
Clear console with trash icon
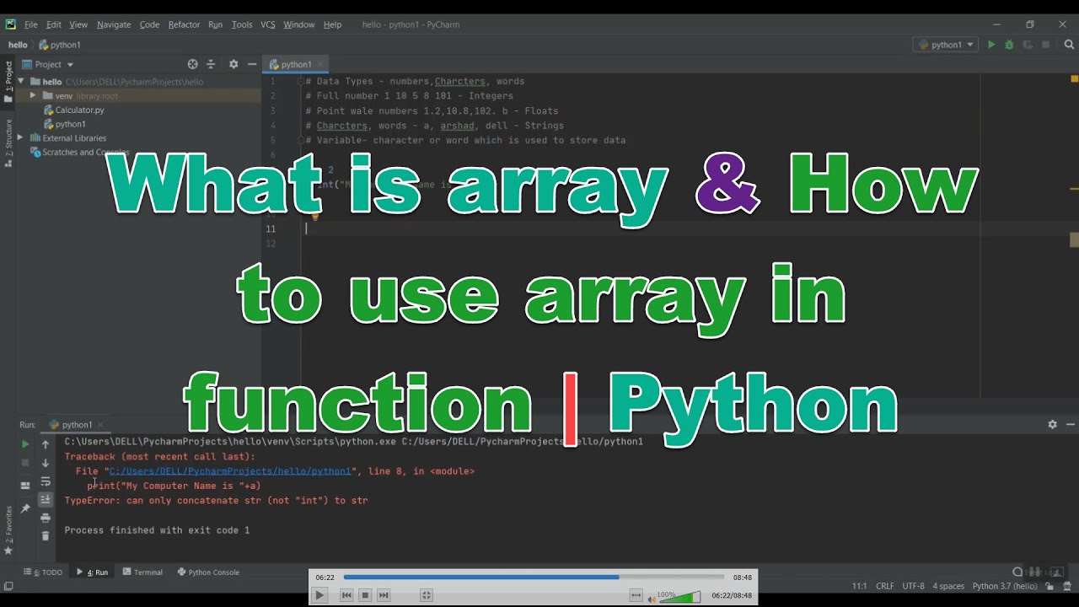click(46, 536)
